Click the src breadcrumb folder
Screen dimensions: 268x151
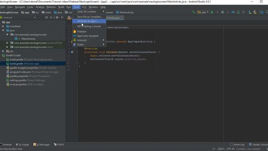click(x=35, y=12)
